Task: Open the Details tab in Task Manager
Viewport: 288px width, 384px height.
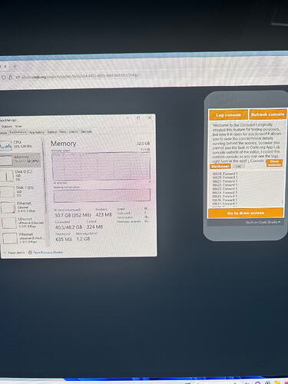Action: (x=74, y=131)
